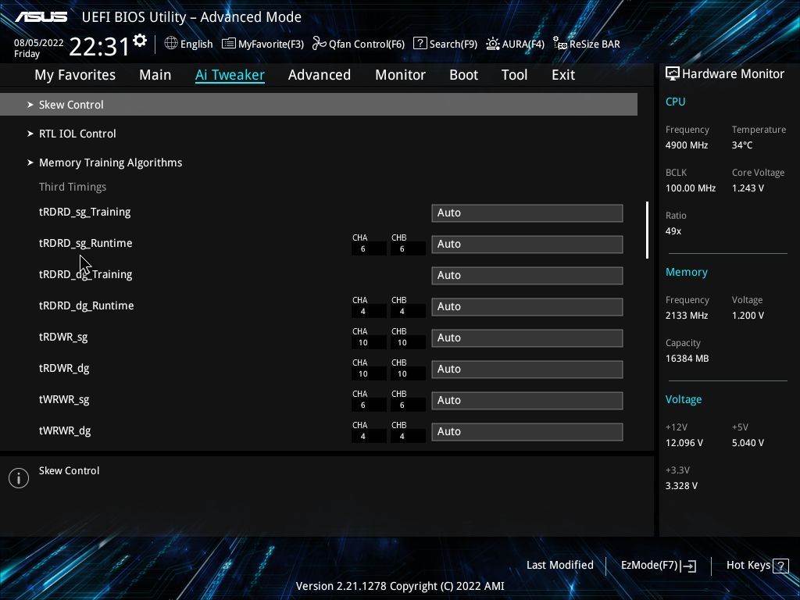The image size is (800, 600).
Task: Open the Tool tab
Action: 514,75
